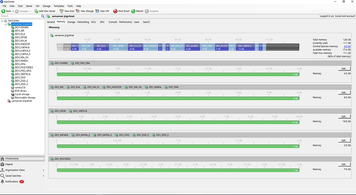This screenshot has width=356, height=195.
Task: Select the DVD drives storage icon
Action: [x=13, y=91]
